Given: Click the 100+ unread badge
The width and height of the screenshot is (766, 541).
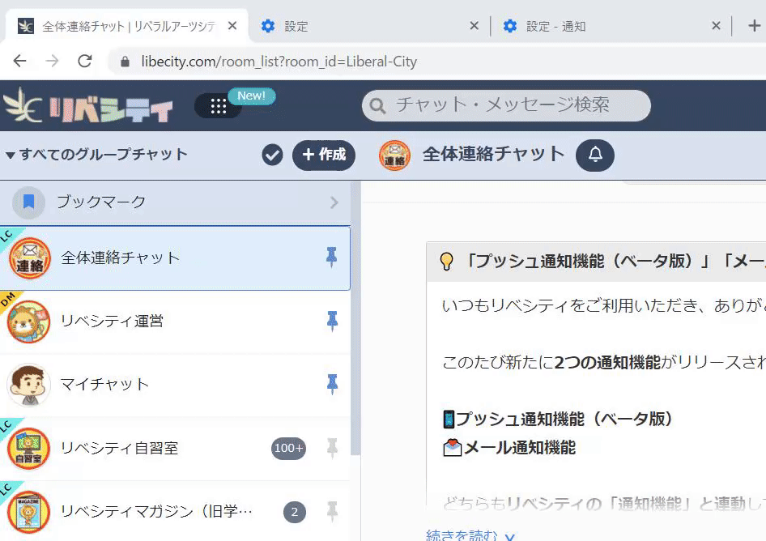Looking at the screenshot, I should pos(289,448).
